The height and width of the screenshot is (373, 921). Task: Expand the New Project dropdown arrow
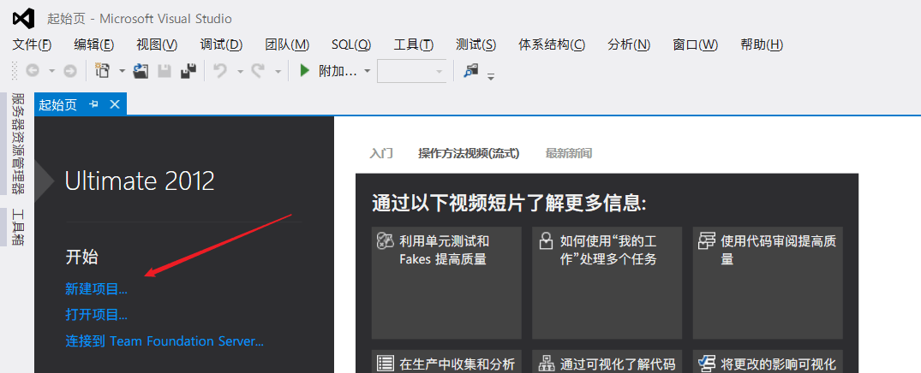pos(122,72)
